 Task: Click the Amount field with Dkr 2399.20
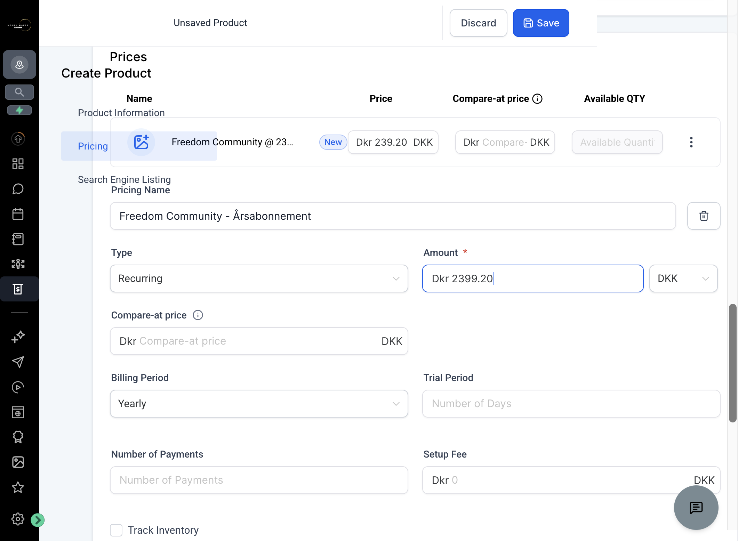tap(532, 278)
